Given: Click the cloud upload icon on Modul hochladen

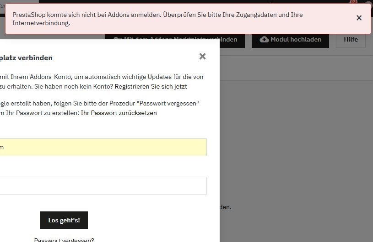Looking at the screenshot, I should coord(264,39).
